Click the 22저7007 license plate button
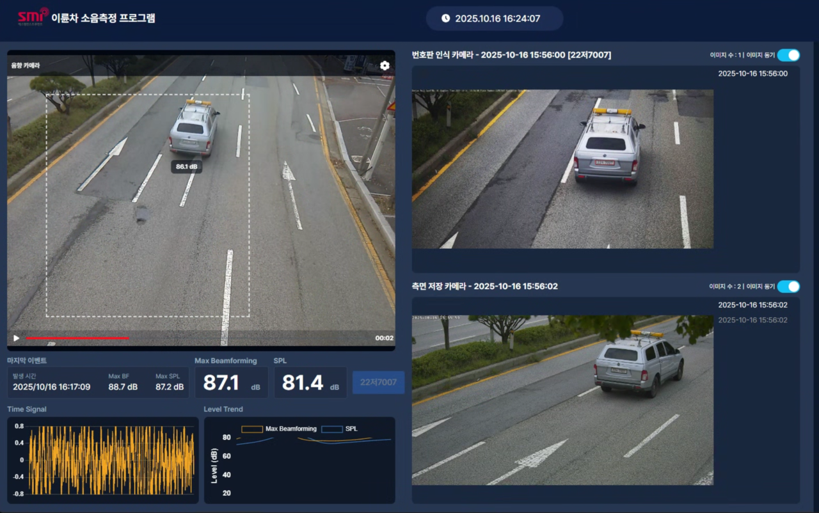Screen dimensions: 819x513 378,383
